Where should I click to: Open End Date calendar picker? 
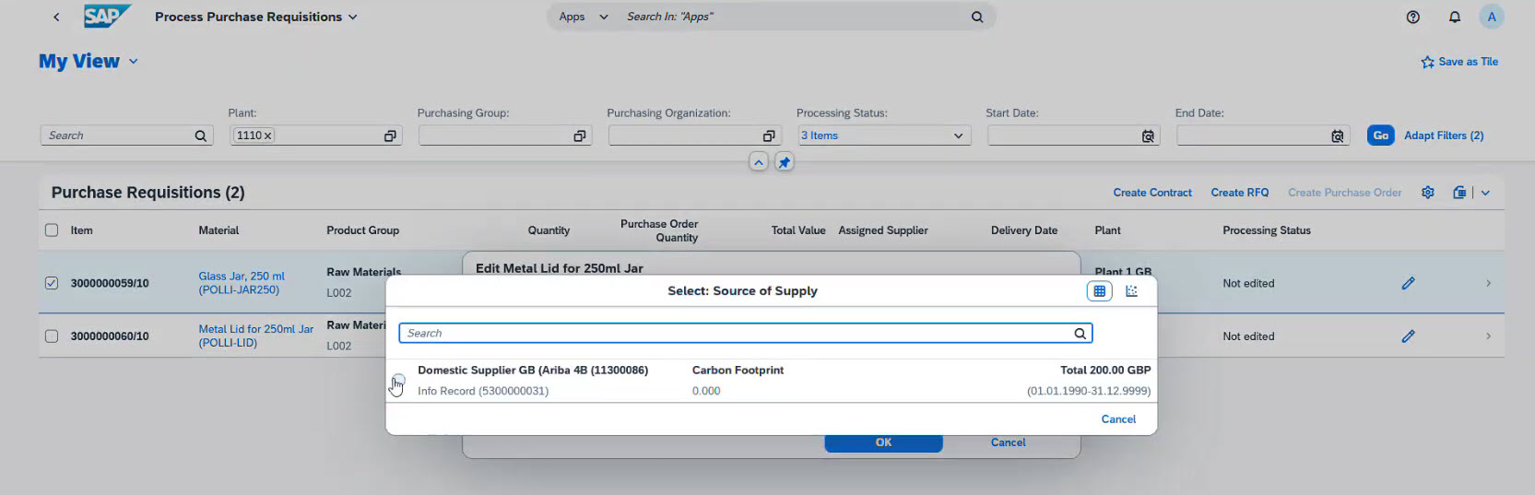pyautogui.click(x=1337, y=136)
